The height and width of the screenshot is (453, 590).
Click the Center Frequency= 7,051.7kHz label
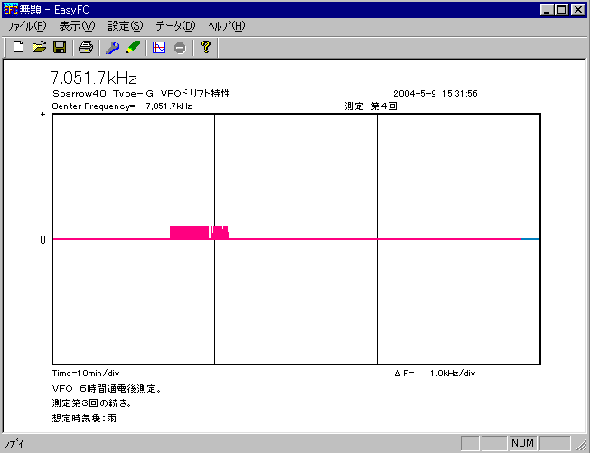(122, 106)
